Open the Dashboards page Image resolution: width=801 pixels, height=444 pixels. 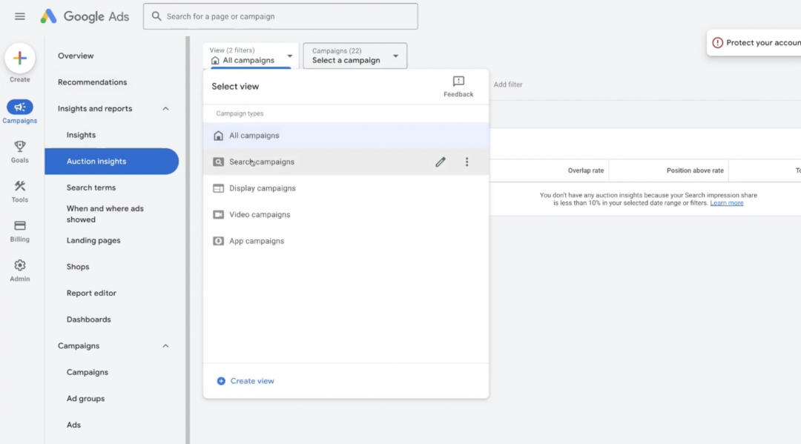click(89, 319)
